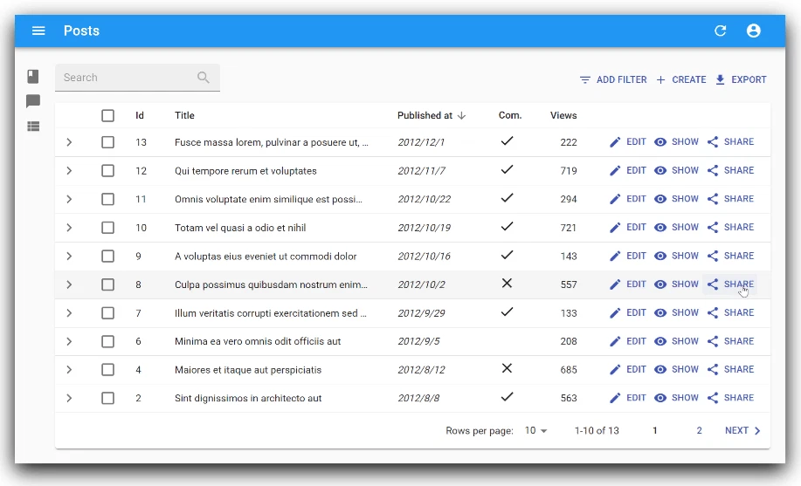Click title 'Qui tempore rerum et voluptates'
Image resolution: width=801 pixels, height=486 pixels.
[x=245, y=171]
